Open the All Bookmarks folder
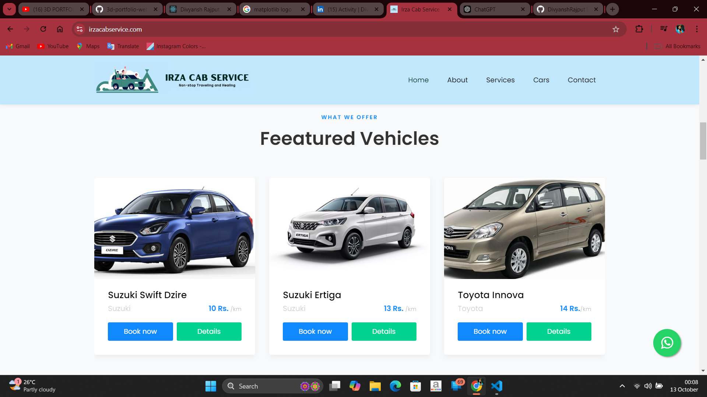The image size is (707, 397). (x=678, y=46)
